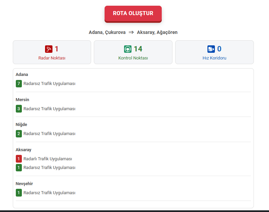Select the Kontrol Noktası summary card label
Image resolution: width=269 pixels, height=212 pixels.
pyautogui.click(x=133, y=58)
